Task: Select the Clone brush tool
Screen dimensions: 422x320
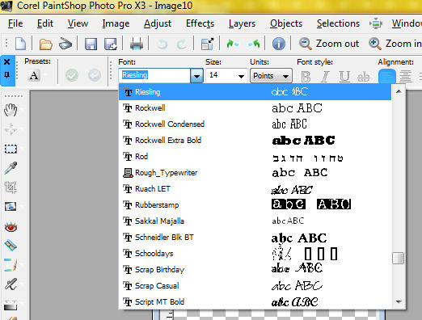Action: [11, 284]
